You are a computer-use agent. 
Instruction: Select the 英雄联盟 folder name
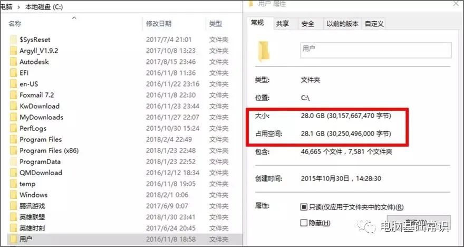tap(32, 217)
